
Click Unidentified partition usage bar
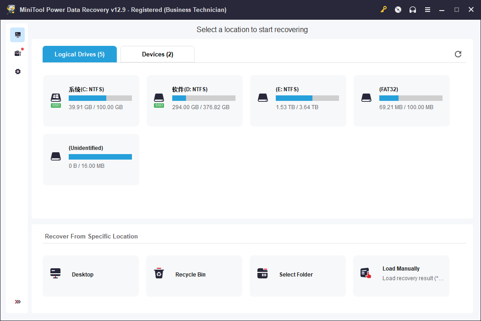[100, 157]
